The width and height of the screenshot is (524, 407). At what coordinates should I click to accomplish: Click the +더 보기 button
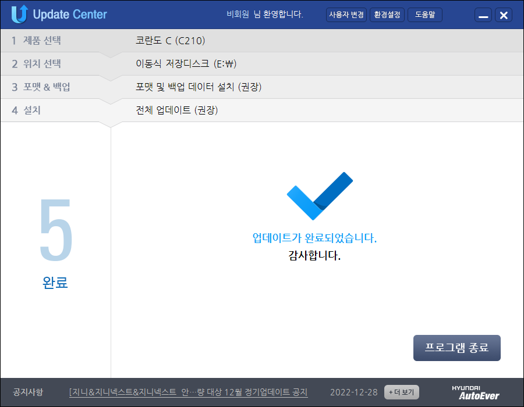click(x=401, y=392)
